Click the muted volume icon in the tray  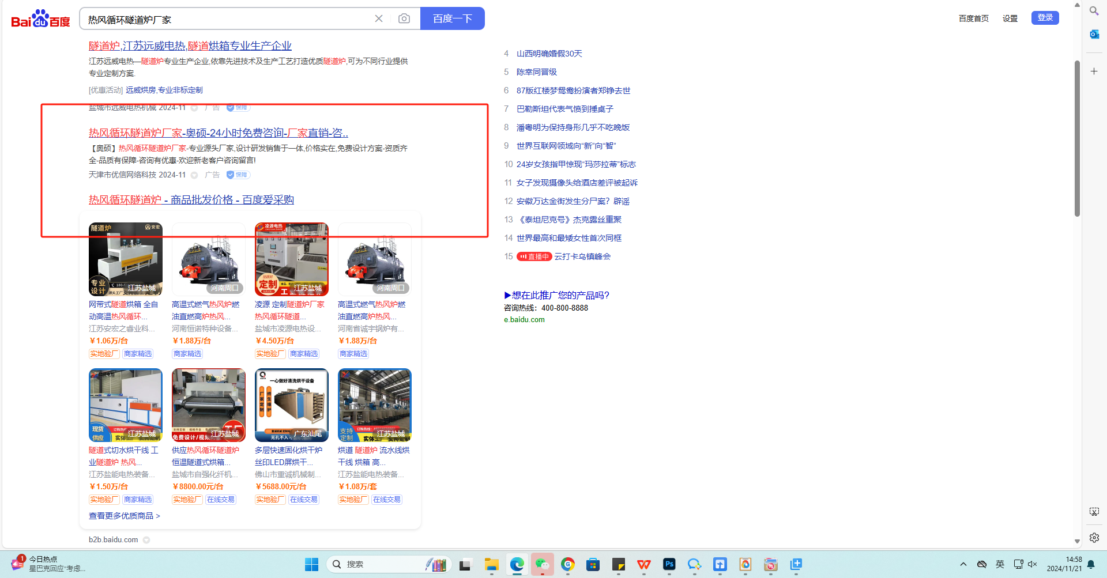pos(1032,564)
